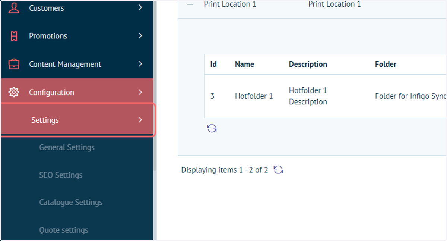The width and height of the screenshot is (447, 241).
Task: Click refresh icon beside Displaying items 1 - 2 of 2
Action: [x=278, y=170]
